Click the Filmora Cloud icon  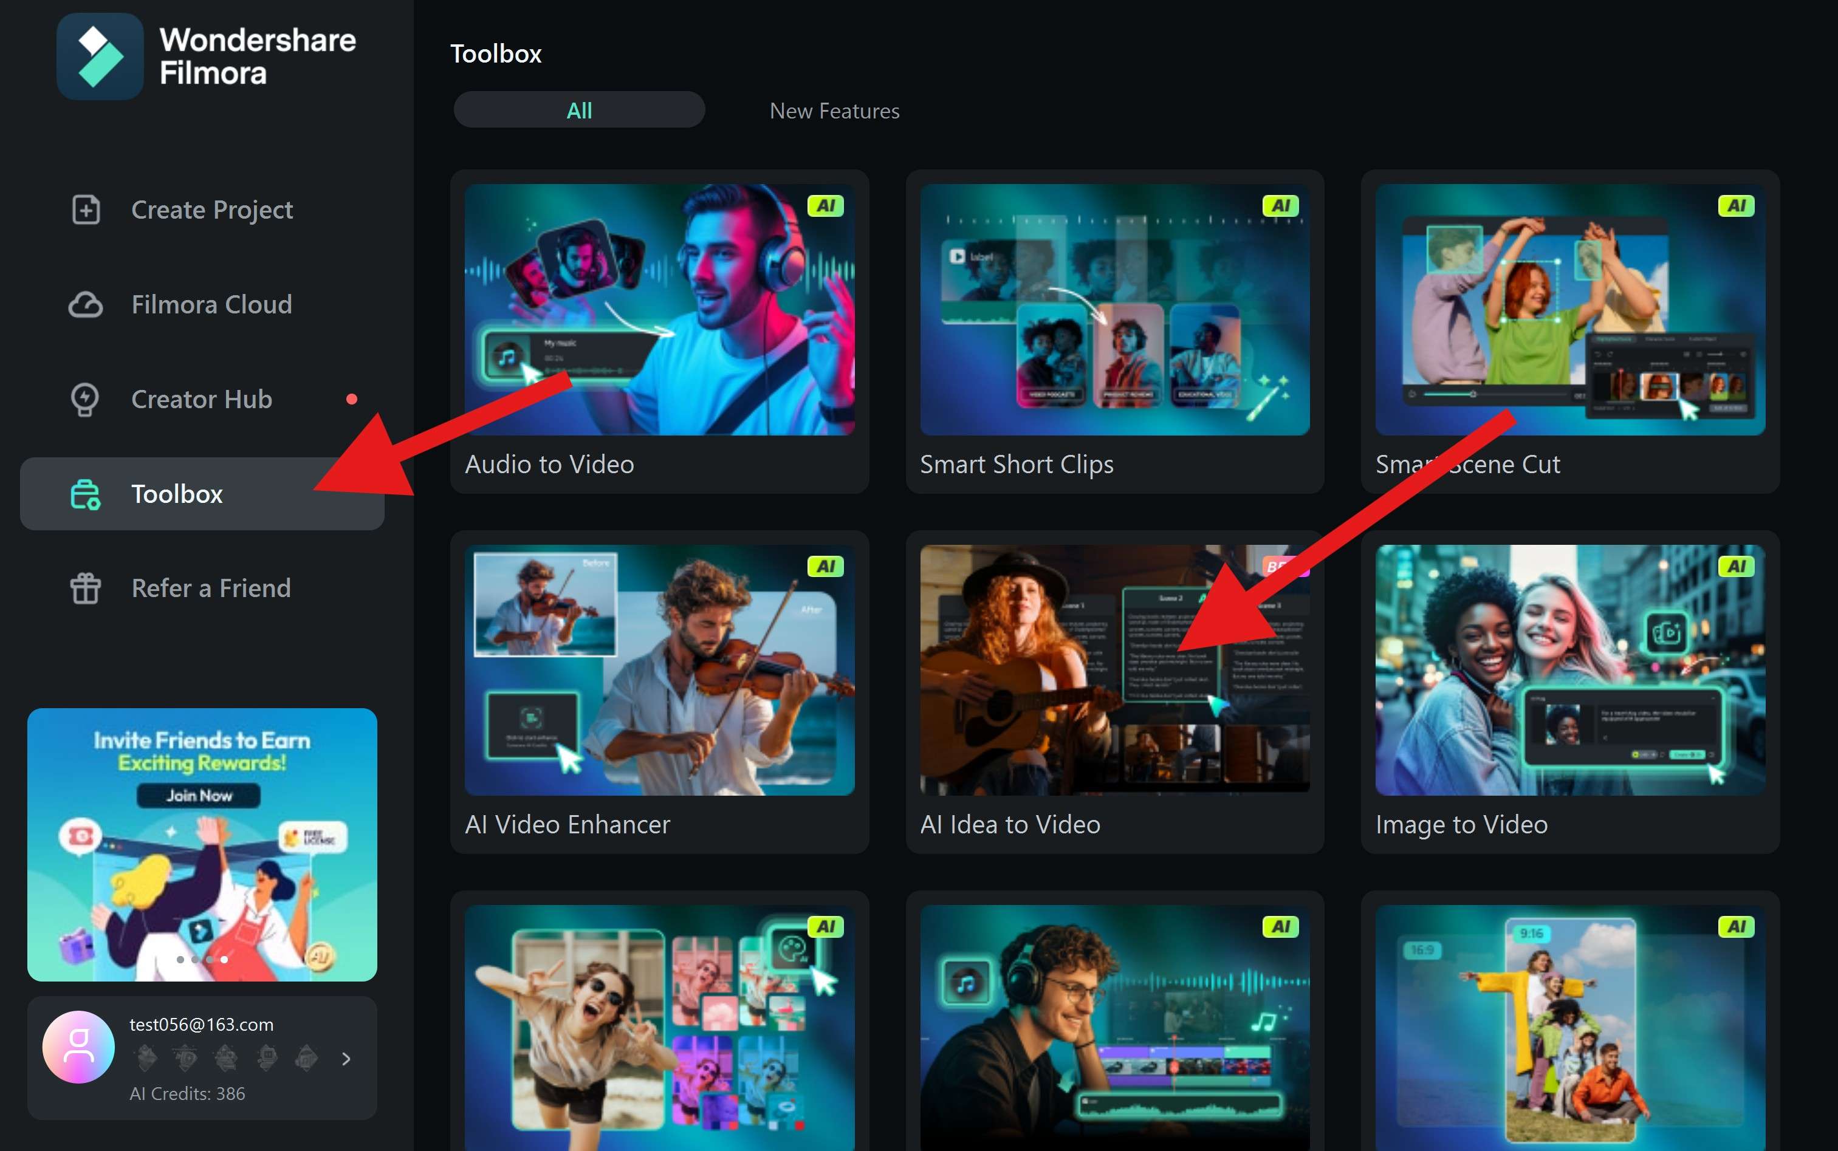(x=85, y=304)
